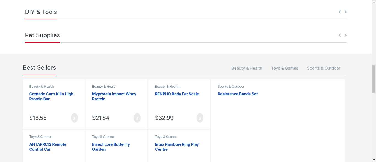Select Sports & Outdoor best sellers tab

(323, 68)
